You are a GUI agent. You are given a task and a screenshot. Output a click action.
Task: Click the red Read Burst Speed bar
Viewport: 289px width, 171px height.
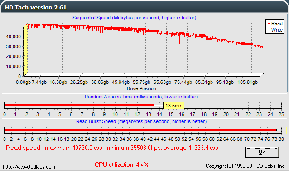pos(140,130)
